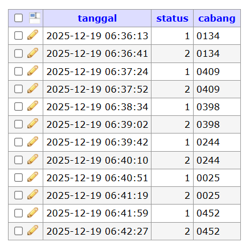This screenshot has width=250, height=246.
Task: Check the box for row 06:39:02
Action: (x=19, y=124)
